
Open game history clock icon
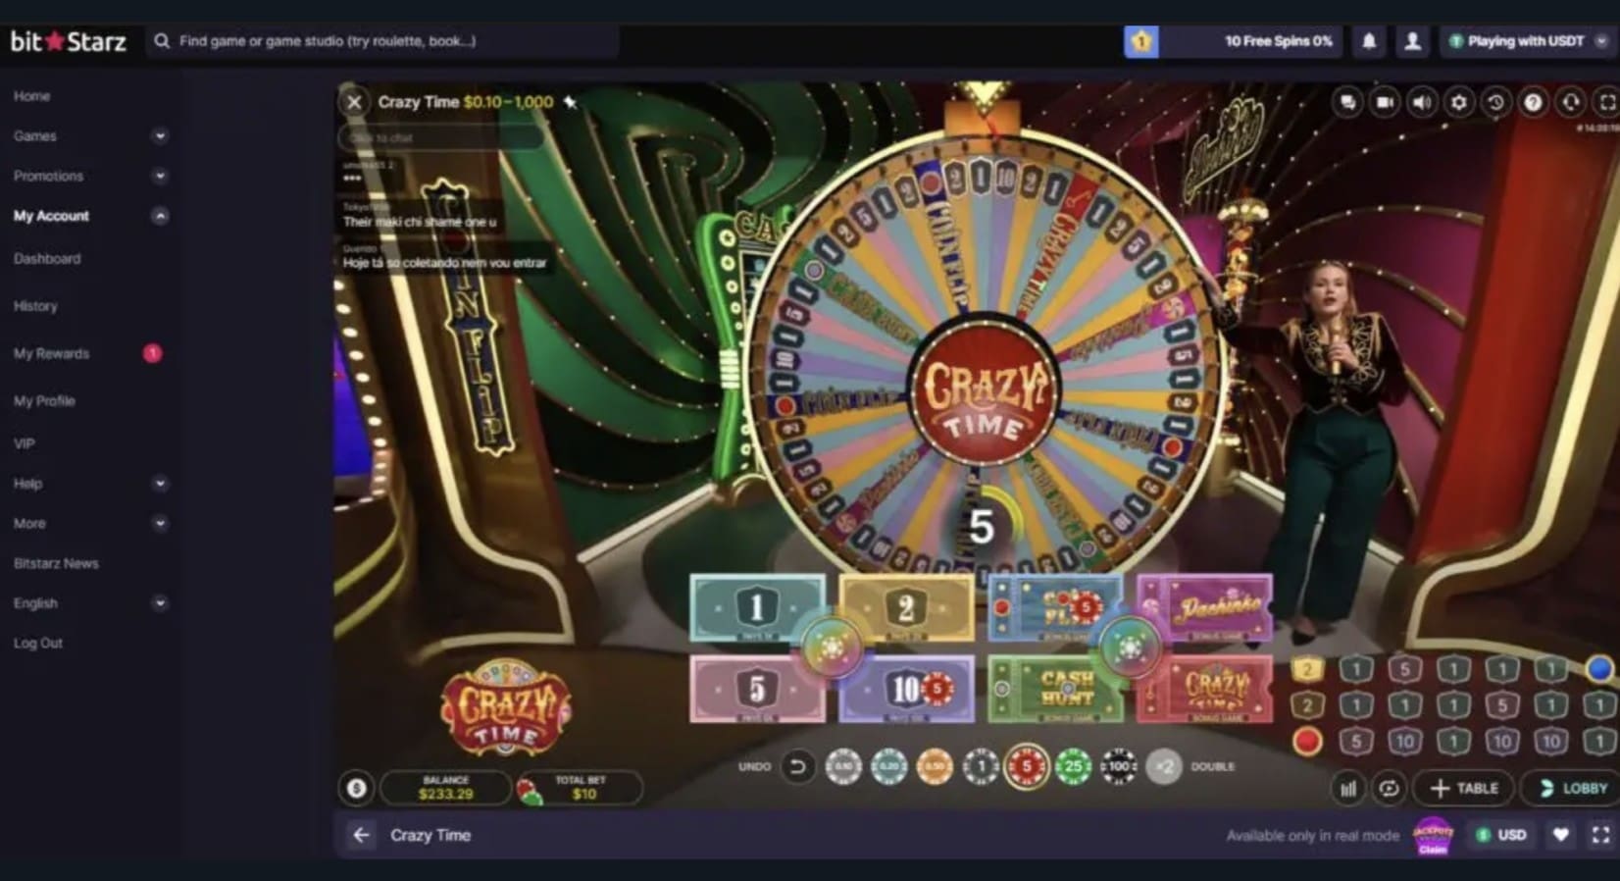[1495, 102]
